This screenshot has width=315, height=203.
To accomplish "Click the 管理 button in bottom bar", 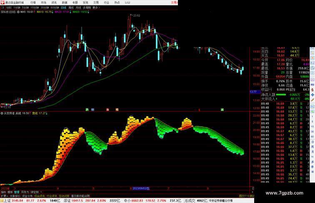I will 17,192.
